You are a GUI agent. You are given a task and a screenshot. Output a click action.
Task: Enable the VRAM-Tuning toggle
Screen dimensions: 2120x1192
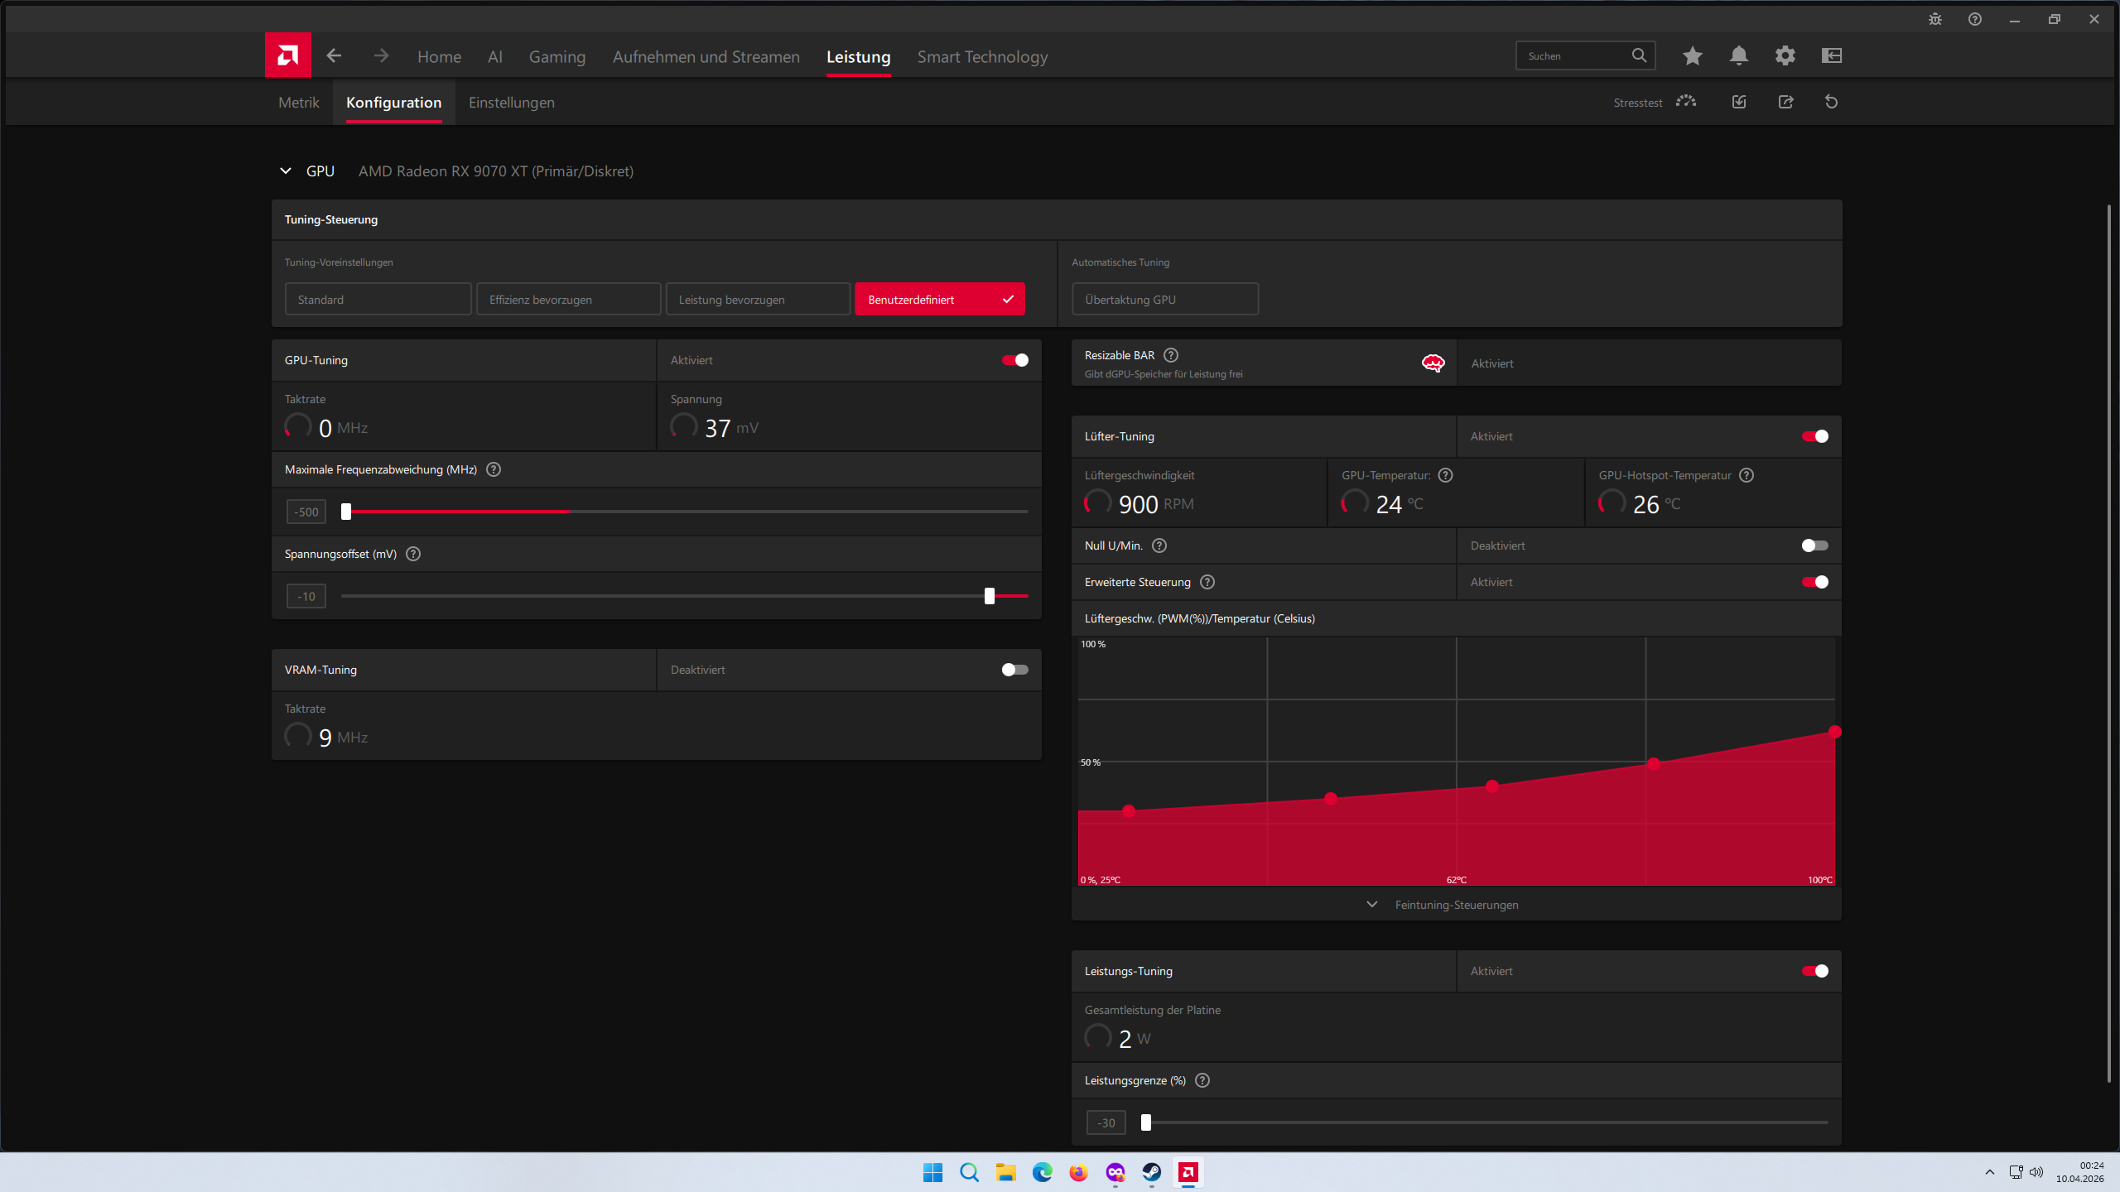(x=1014, y=670)
